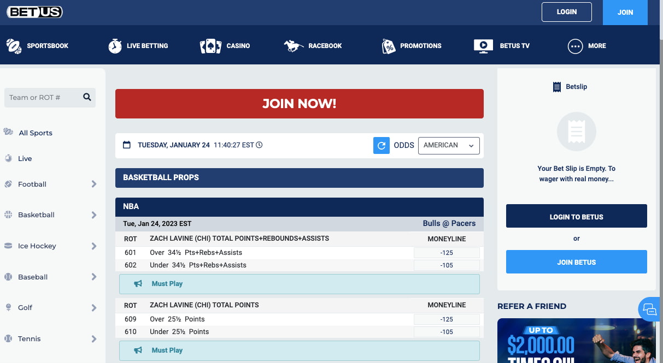Screen dimensions: 663x363
Task: Click the Tennis sidebar icon
Action: click(x=8, y=338)
